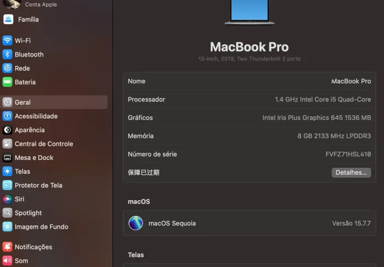Screen dimensions: 384x267
Task: Click the Siri icon
Action: tap(7, 199)
